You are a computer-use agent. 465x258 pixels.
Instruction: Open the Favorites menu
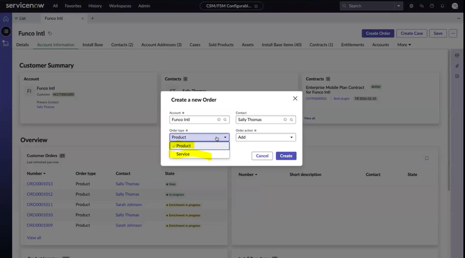[73, 6]
